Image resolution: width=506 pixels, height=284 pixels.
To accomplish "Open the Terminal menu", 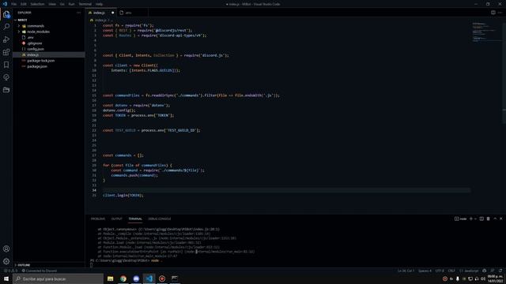I will click(85, 4).
